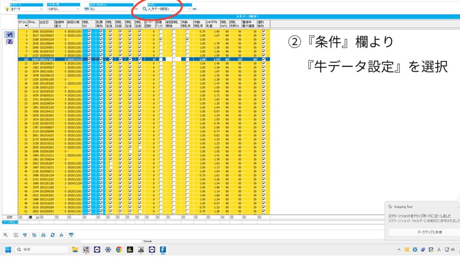Click the minus button beside 牛データ設定1 dropdown

195,9
